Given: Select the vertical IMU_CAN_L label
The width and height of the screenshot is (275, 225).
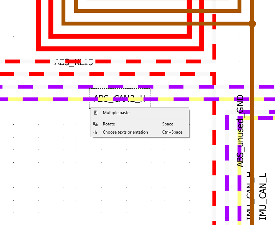Looking at the screenshot, I should click(263, 197).
